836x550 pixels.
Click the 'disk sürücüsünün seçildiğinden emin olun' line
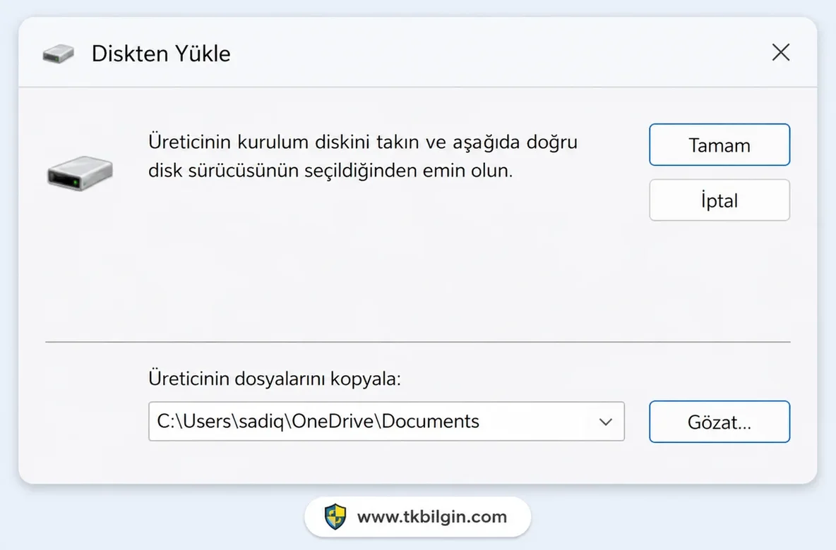point(330,171)
